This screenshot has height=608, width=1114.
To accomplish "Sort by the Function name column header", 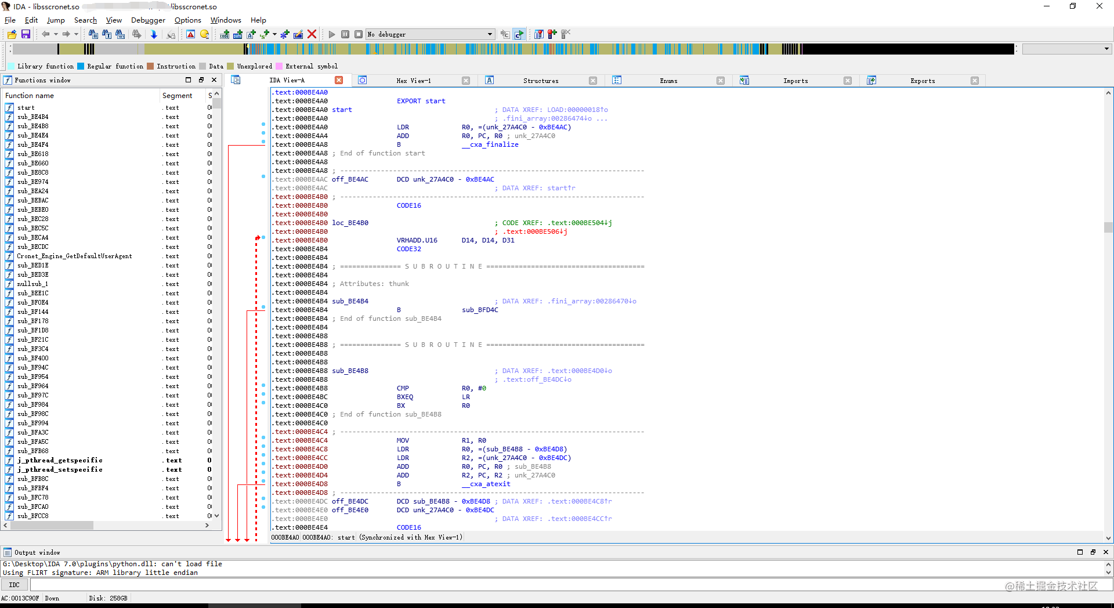I will tap(81, 95).
